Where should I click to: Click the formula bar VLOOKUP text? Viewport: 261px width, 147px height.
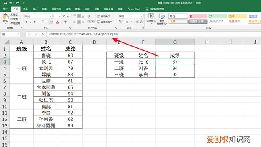(83, 34)
